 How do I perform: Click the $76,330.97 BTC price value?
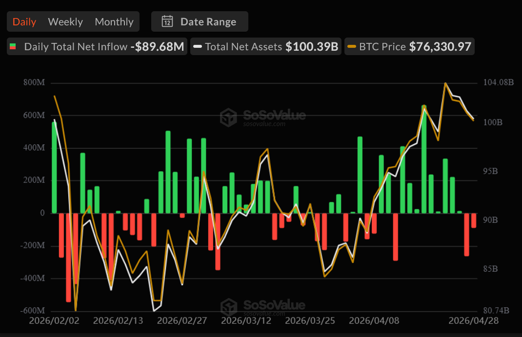click(x=440, y=47)
